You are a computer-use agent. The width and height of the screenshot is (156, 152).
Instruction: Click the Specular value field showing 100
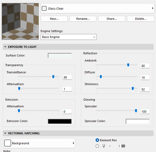pos(145,112)
